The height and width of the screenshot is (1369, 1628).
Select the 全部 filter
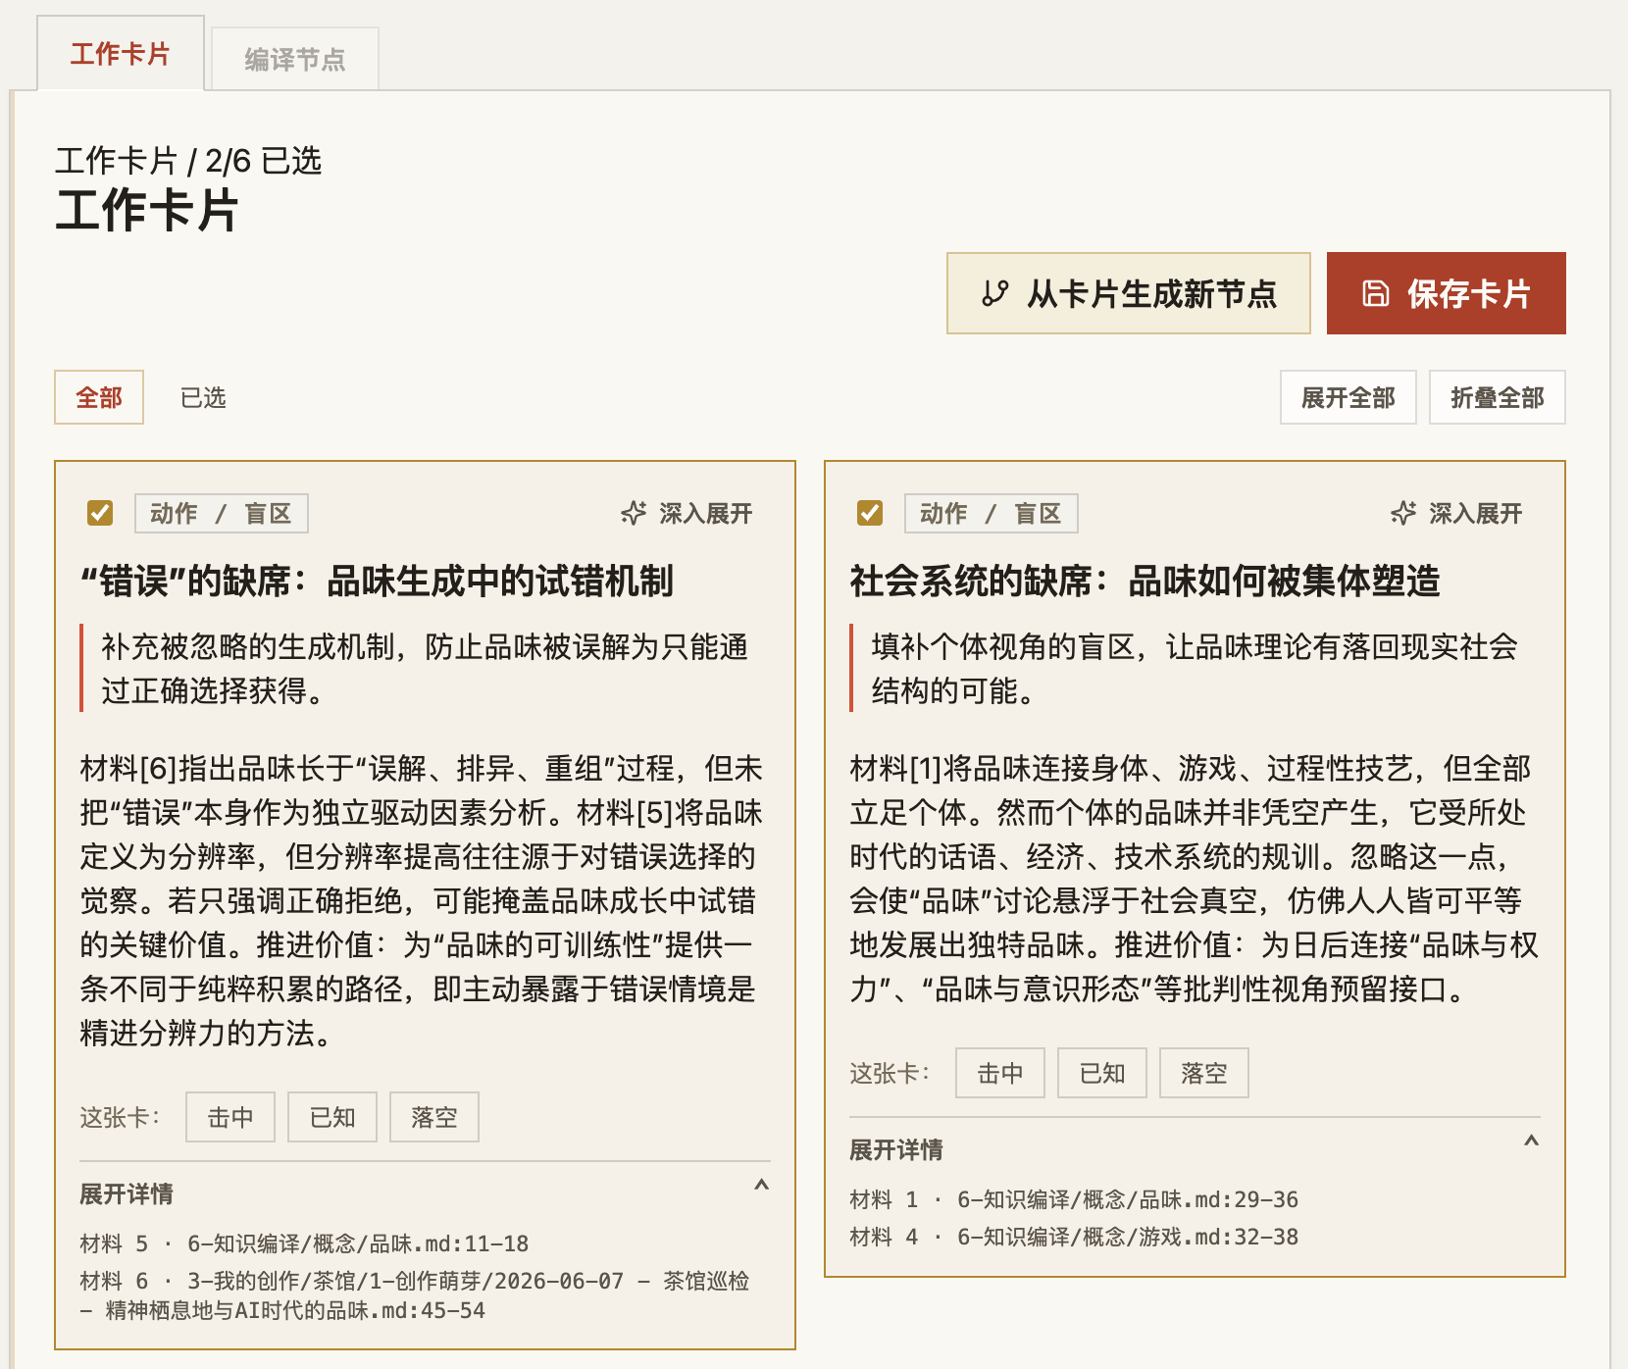tap(99, 397)
